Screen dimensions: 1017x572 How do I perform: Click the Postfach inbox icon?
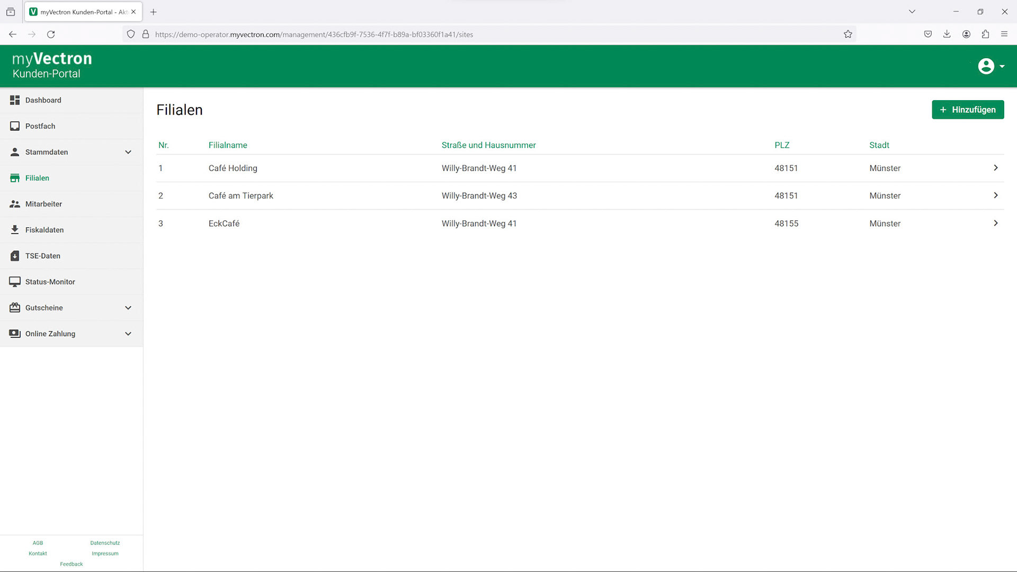pyautogui.click(x=15, y=126)
